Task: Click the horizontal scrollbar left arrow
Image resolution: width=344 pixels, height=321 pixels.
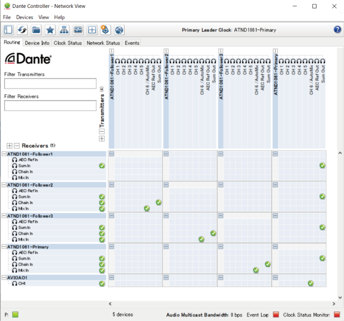Action: coord(110,304)
